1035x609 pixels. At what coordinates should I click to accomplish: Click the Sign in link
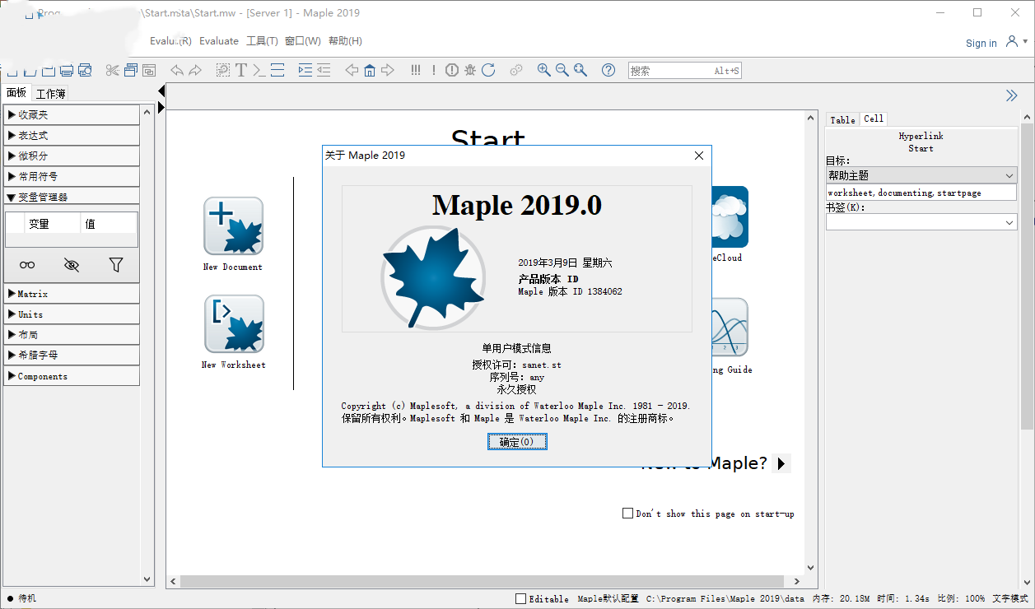(981, 44)
